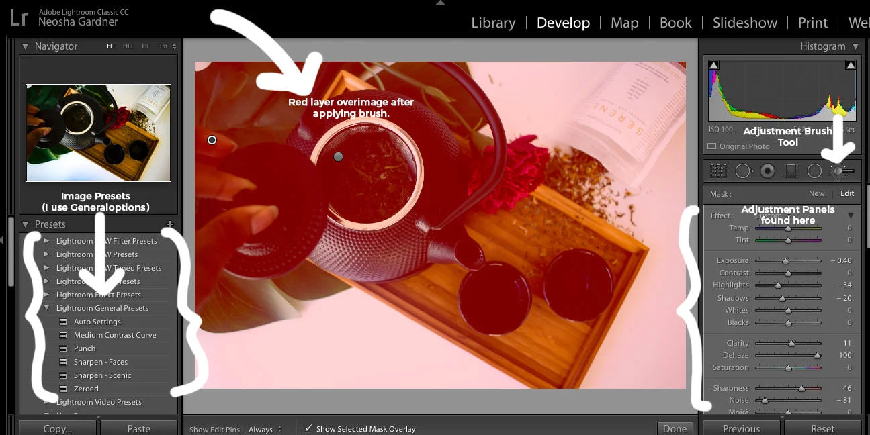Expand Lightroom Effect Presets folder
This screenshot has height=435, width=870.
coord(46,295)
